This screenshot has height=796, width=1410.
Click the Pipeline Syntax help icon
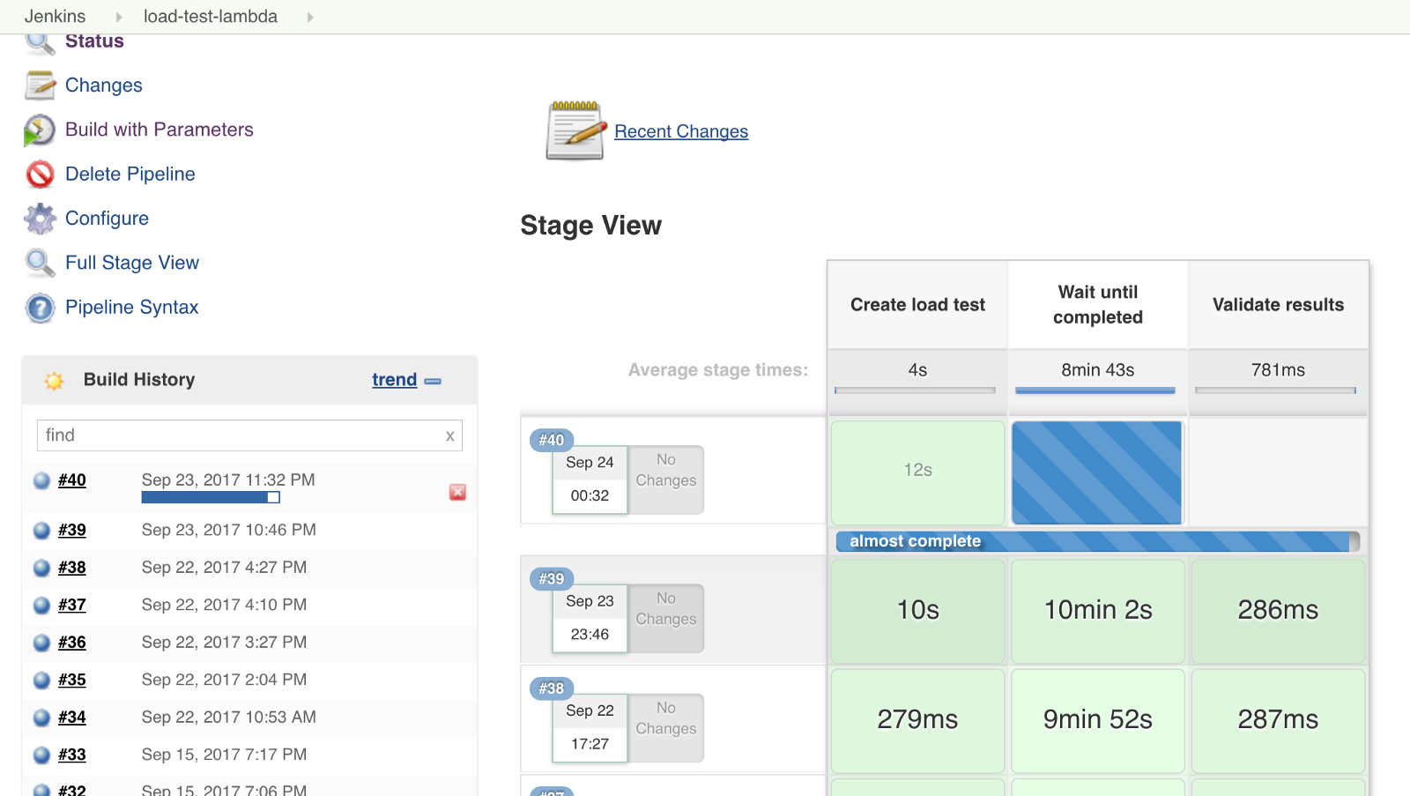click(x=40, y=308)
